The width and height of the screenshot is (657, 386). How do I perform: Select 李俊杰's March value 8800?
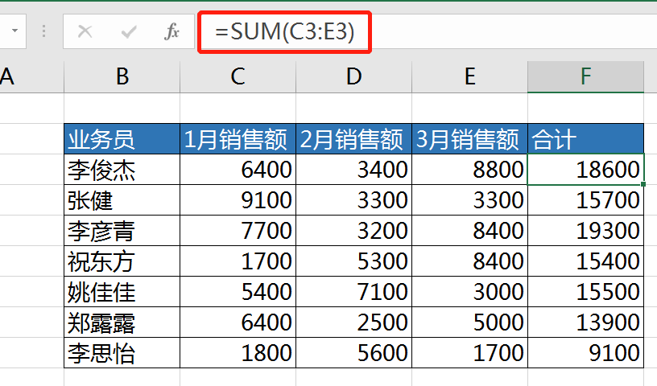pyautogui.click(x=469, y=169)
